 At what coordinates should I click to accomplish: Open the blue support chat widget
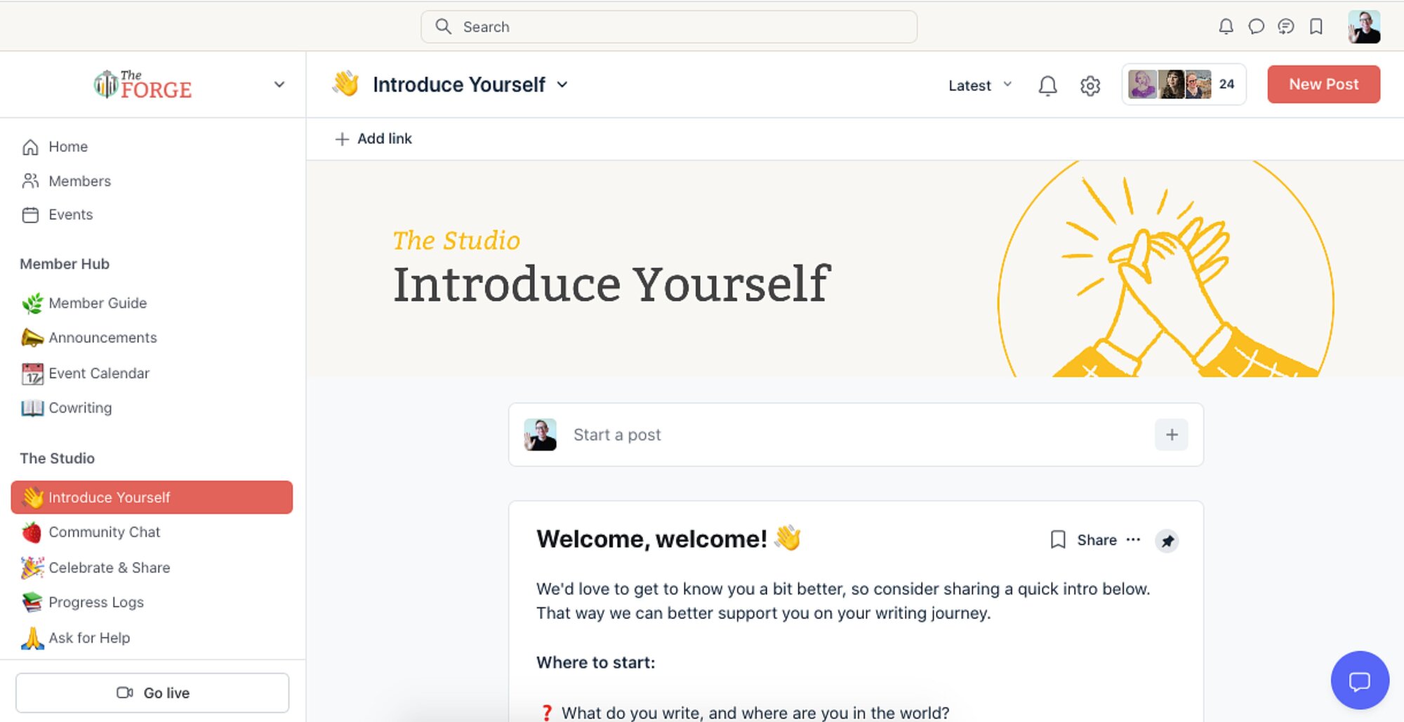point(1359,681)
